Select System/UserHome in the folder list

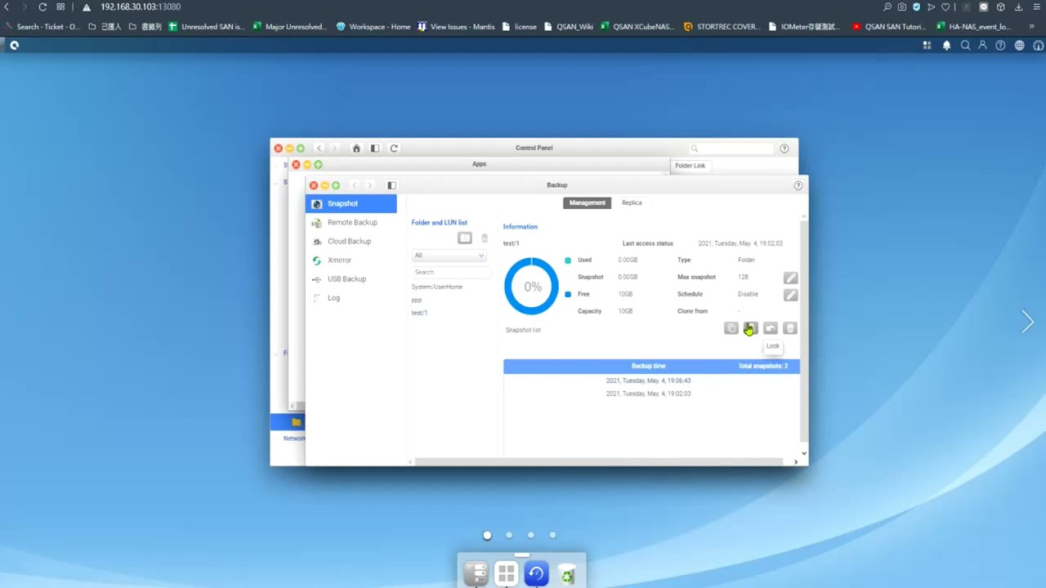pyautogui.click(x=437, y=287)
